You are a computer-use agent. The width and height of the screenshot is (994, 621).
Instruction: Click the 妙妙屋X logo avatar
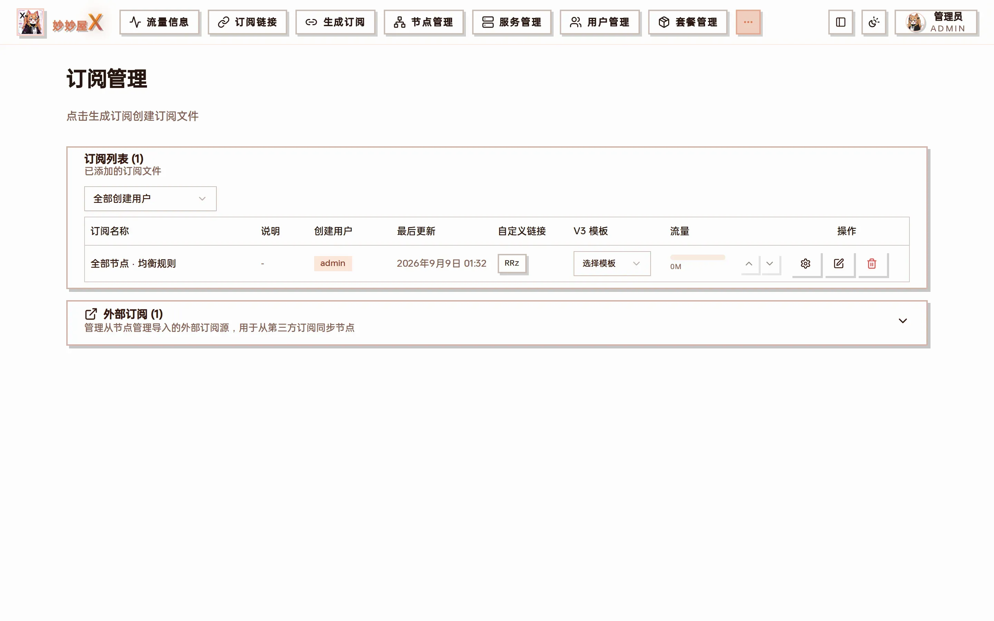[x=30, y=22]
